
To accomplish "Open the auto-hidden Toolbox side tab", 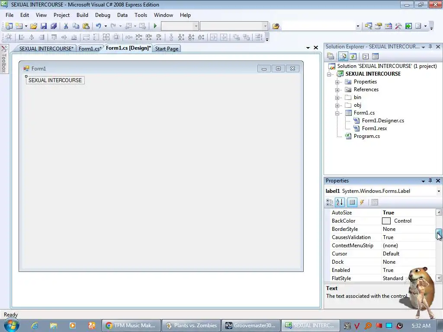I will (4, 59).
